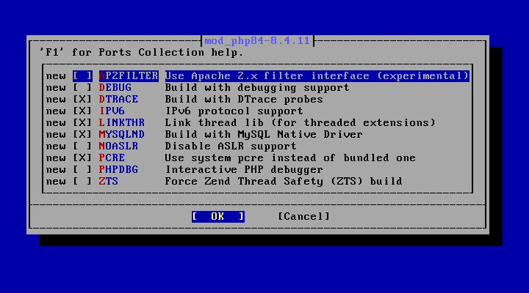This screenshot has height=293, width=529.
Task: Uncheck the MYSQLND checkbox
Action: pyautogui.click(x=82, y=135)
